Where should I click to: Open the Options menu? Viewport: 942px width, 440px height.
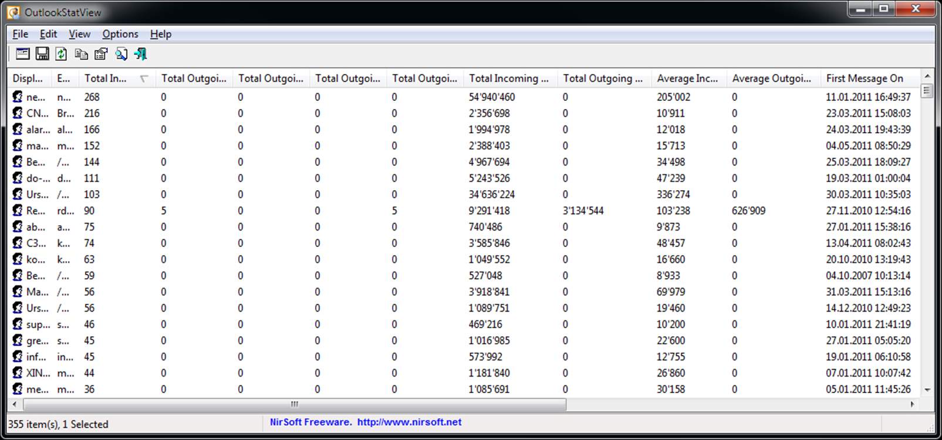(120, 34)
